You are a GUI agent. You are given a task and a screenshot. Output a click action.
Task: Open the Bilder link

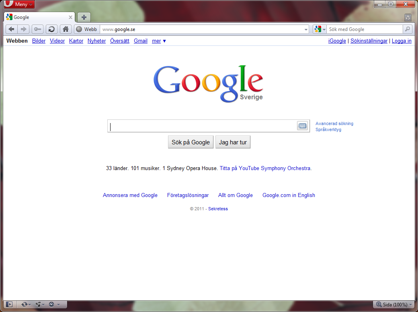coord(39,41)
